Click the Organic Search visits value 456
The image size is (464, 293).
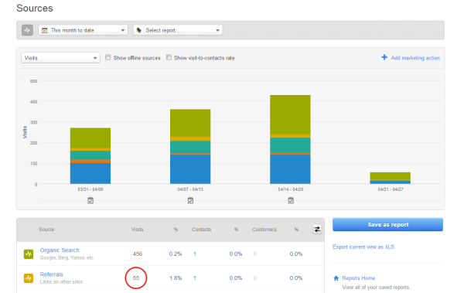138,254
